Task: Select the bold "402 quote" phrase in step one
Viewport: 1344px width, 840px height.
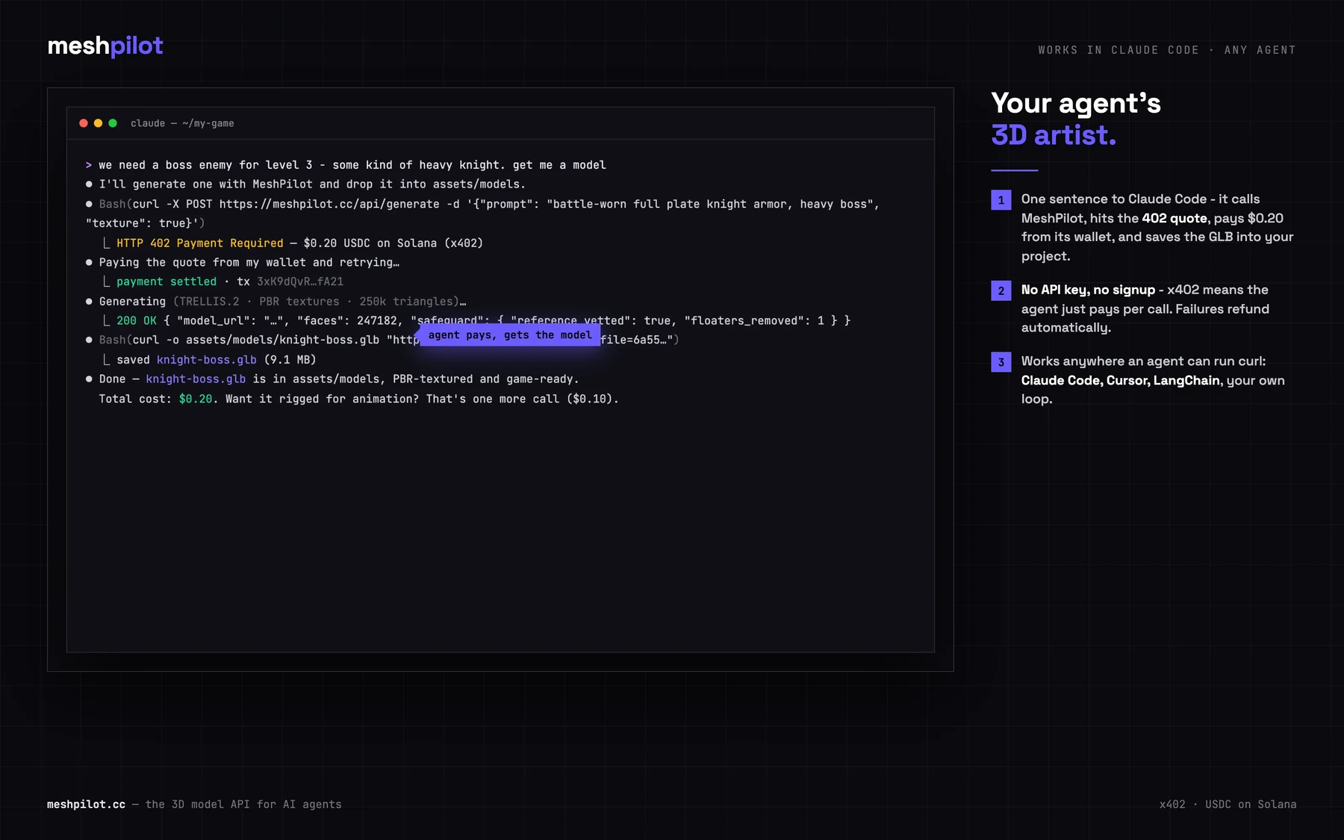Action: point(1175,218)
